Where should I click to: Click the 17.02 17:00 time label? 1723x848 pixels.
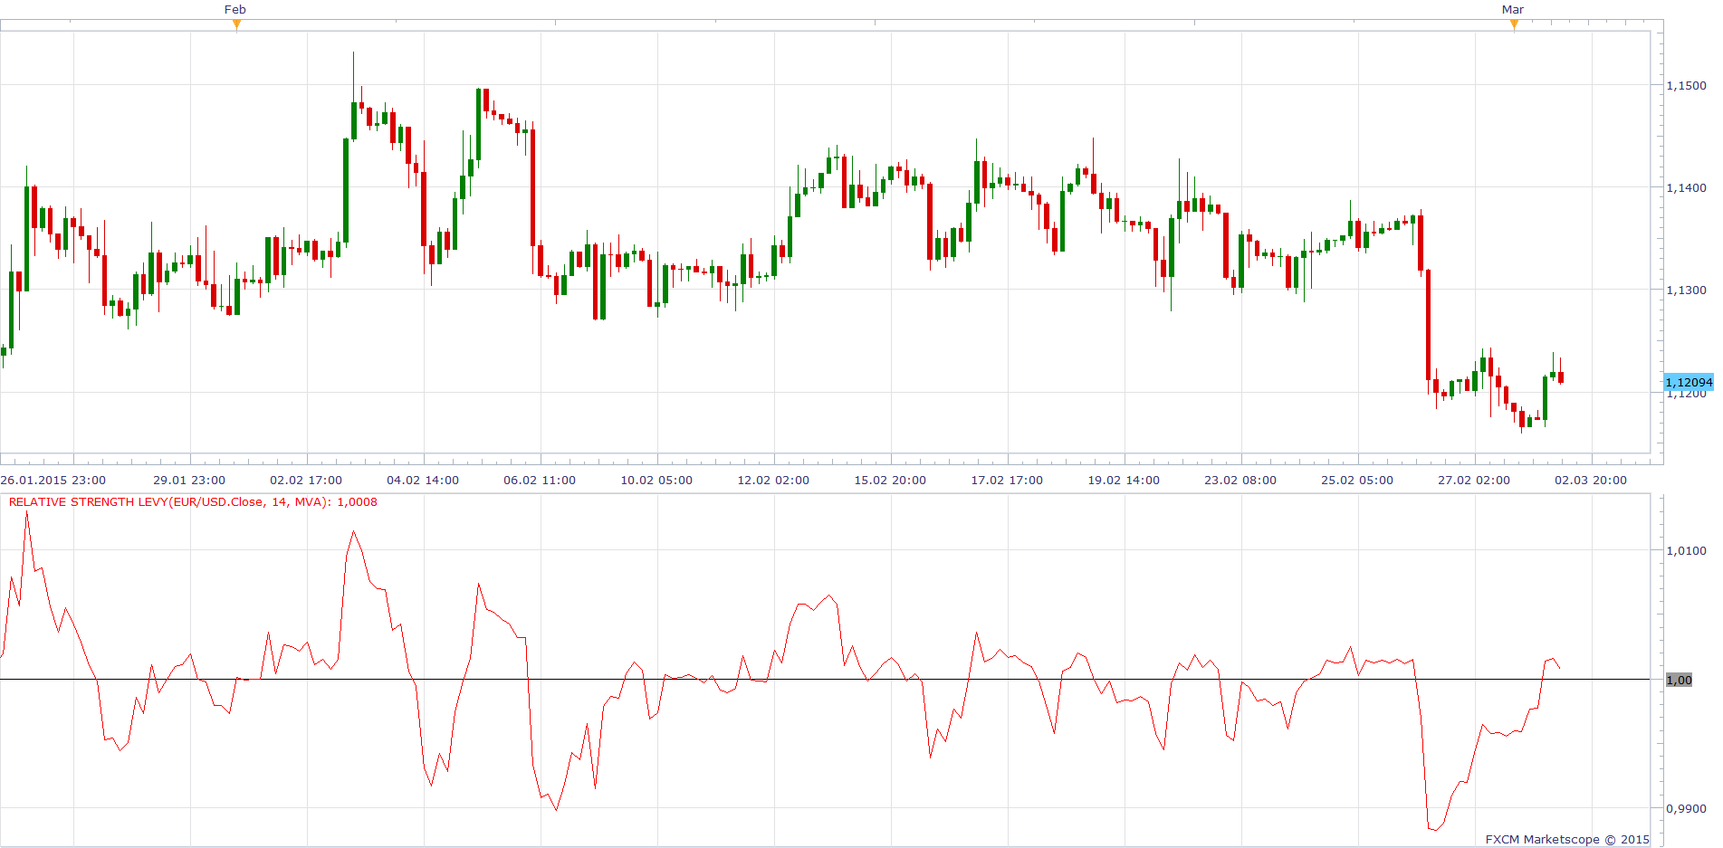point(1007,481)
